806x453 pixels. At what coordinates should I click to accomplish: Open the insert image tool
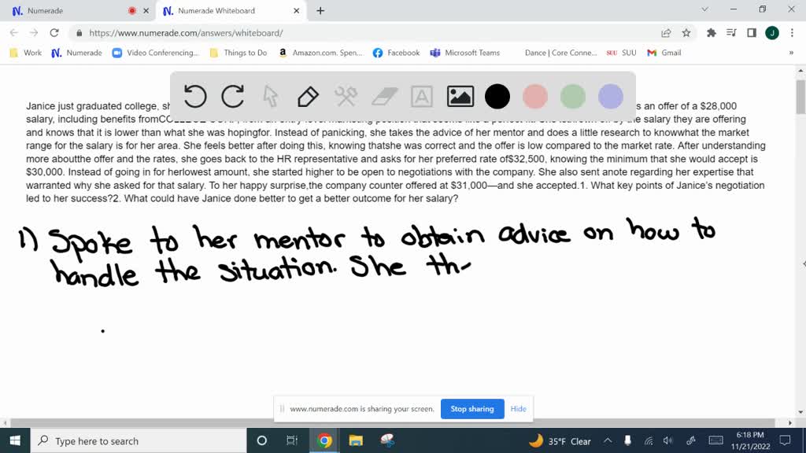click(460, 97)
